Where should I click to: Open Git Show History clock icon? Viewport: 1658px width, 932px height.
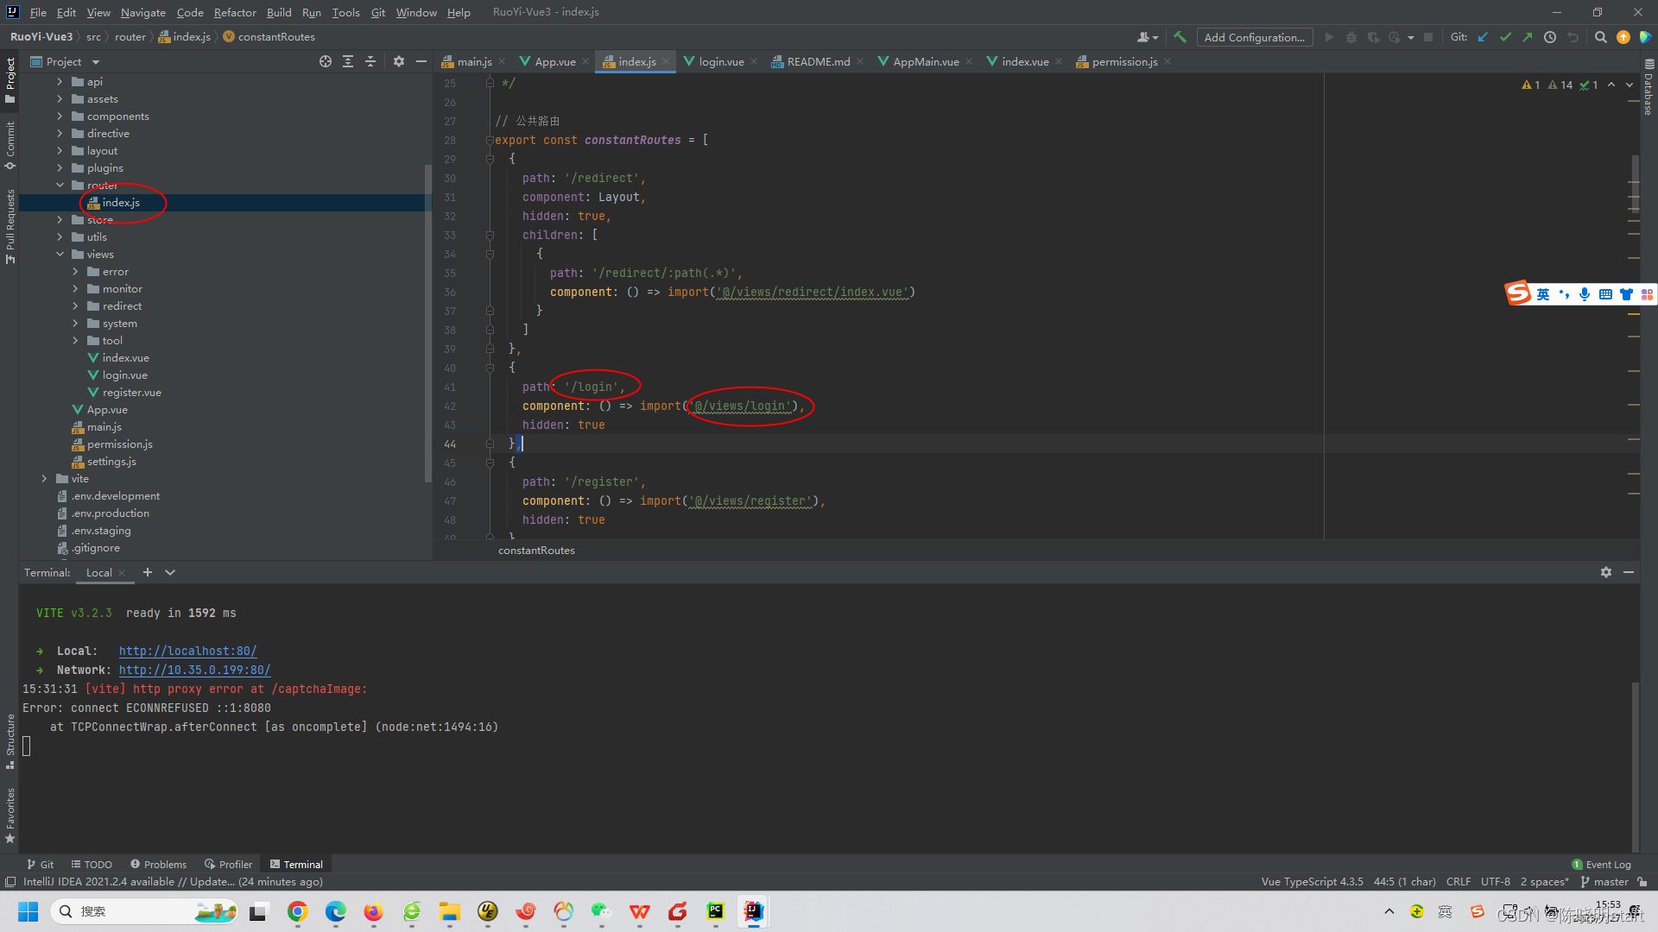click(1550, 37)
